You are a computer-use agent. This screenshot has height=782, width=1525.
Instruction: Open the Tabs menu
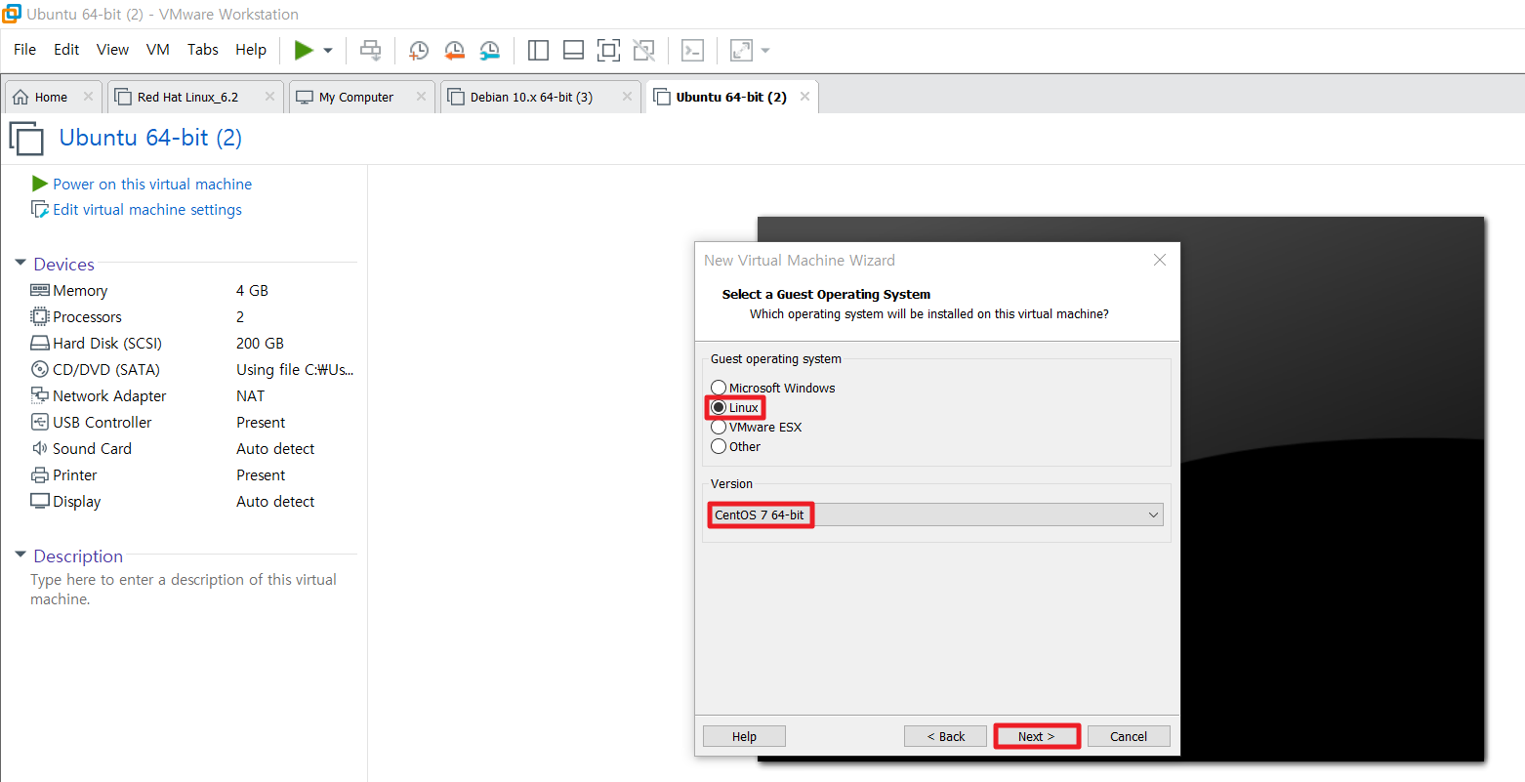pyautogui.click(x=203, y=50)
